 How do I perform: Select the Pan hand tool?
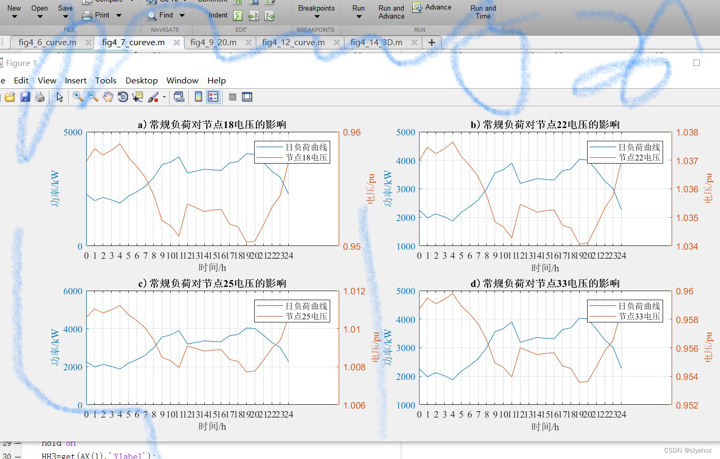[108, 97]
